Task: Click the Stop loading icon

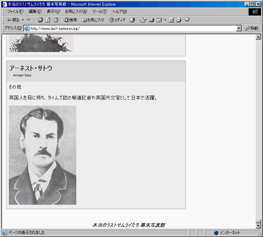Action: coord(40,20)
